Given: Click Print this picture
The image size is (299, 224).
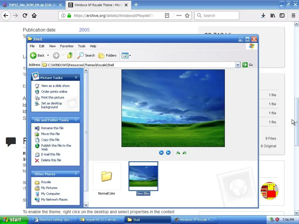Looking at the screenshot, I should pyautogui.click(x=53, y=97).
